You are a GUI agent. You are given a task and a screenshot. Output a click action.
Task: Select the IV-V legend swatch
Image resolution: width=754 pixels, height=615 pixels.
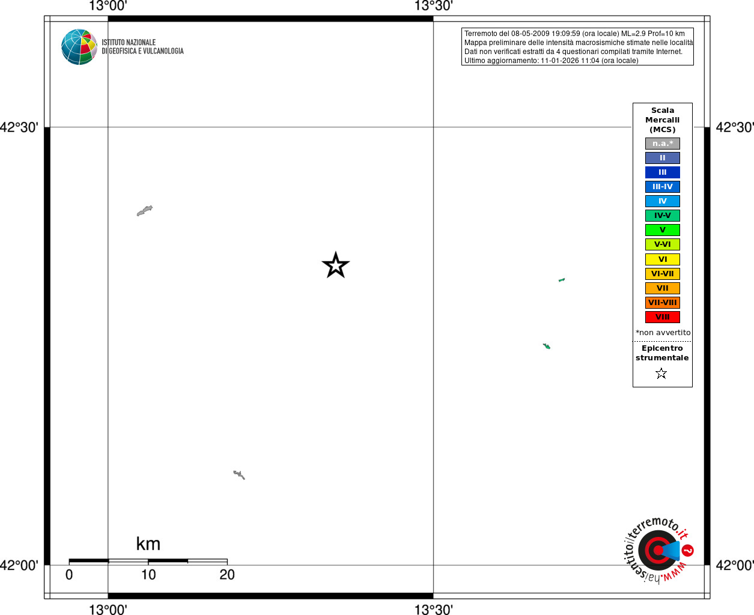663,216
